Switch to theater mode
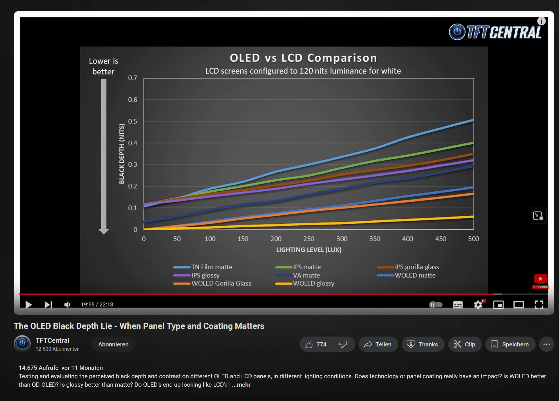 pos(519,304)
